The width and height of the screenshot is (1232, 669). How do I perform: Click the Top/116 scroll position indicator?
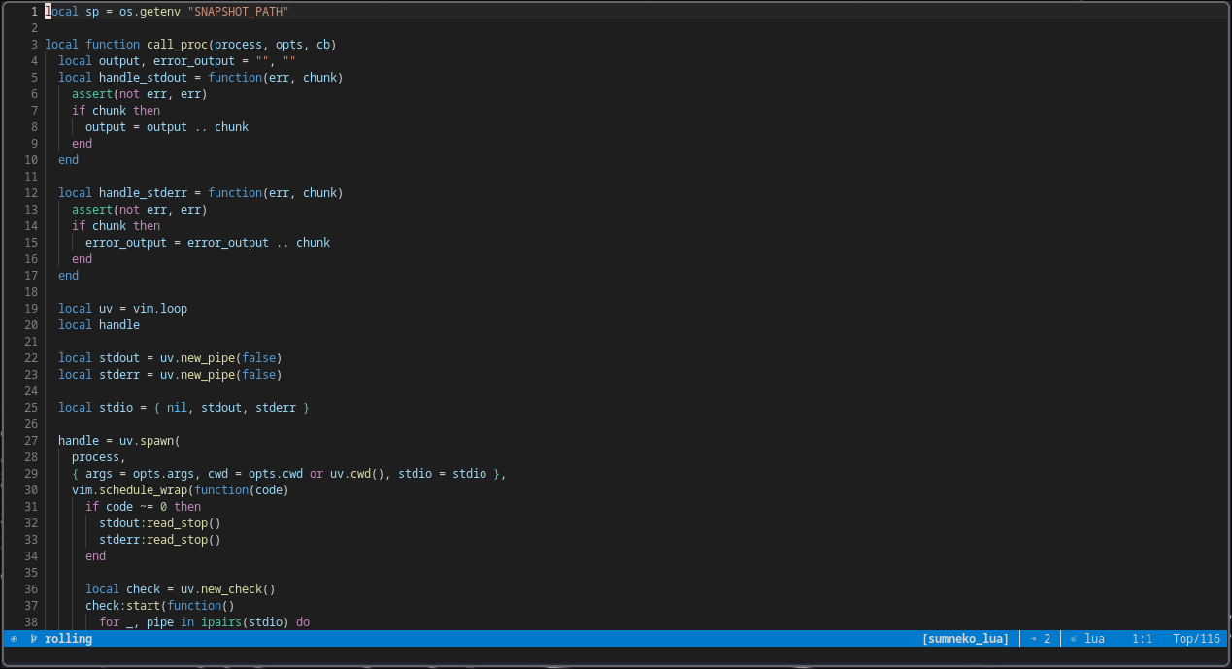click(x=1196, y=639)
